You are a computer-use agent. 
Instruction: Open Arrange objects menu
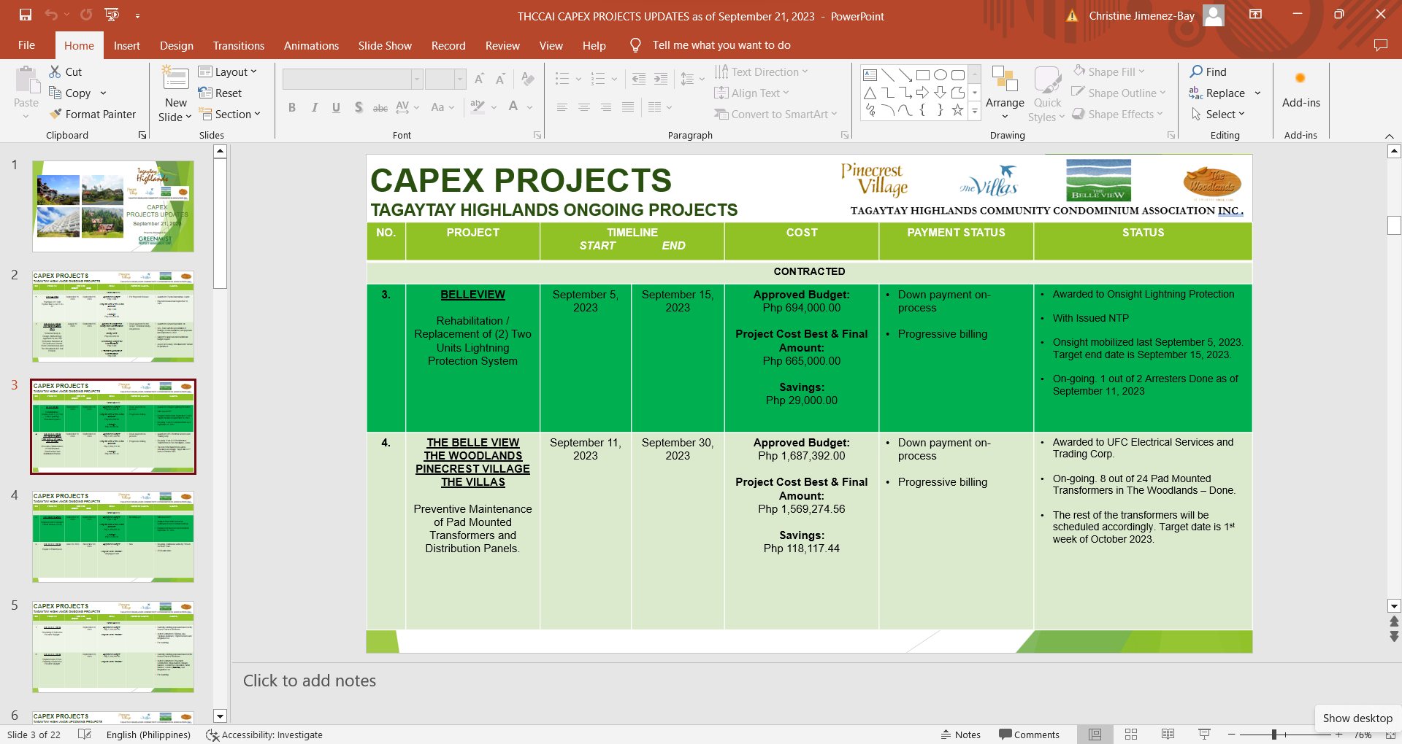1005,93
